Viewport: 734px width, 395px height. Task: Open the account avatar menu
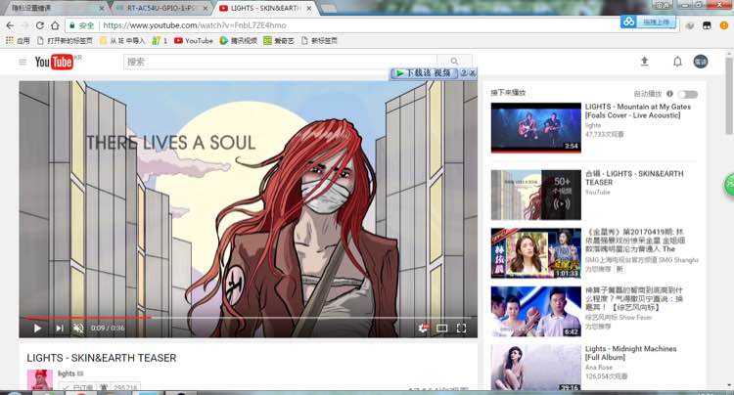[701, 62]
